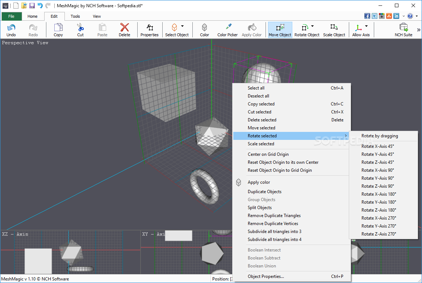Click the open file icon in title bar
This screenshot has height=283, width=422.
click(x=24, y=5)
